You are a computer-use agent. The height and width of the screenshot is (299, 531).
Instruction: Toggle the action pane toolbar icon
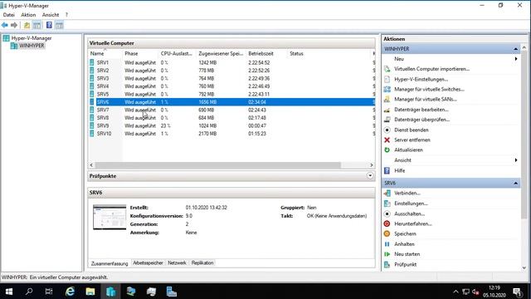(x=59, y=25)
